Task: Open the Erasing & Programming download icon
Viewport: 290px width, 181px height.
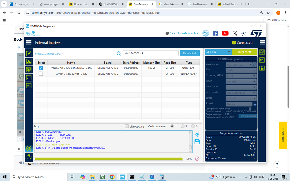Action: point(29,62)
